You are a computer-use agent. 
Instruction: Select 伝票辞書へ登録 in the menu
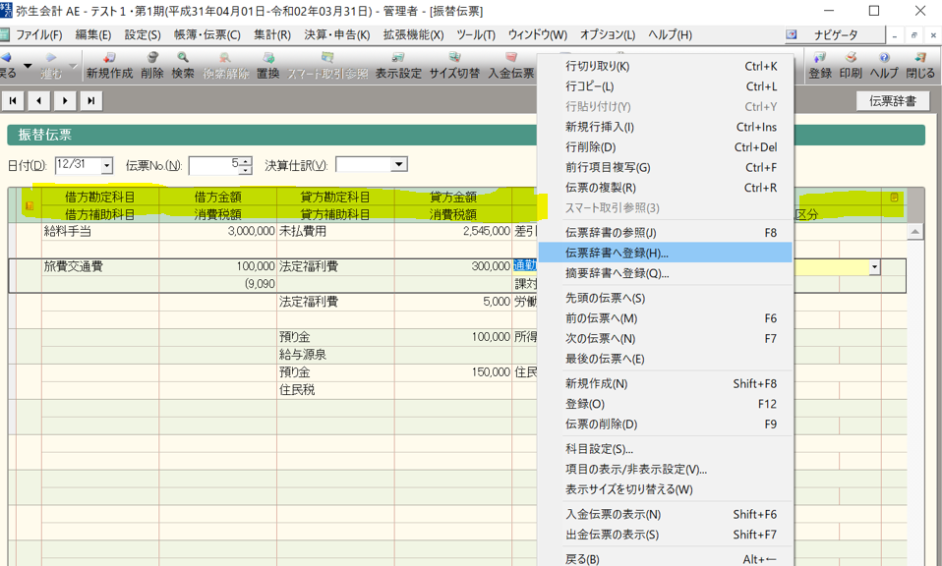pyautogui.click(x=617, y=253)
